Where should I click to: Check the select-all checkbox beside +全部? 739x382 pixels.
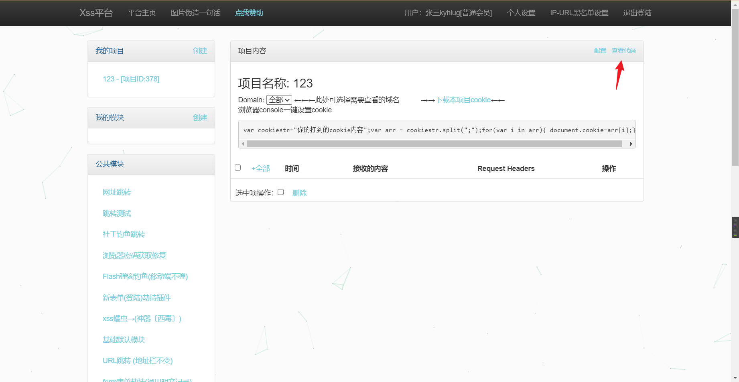point(238,167)
